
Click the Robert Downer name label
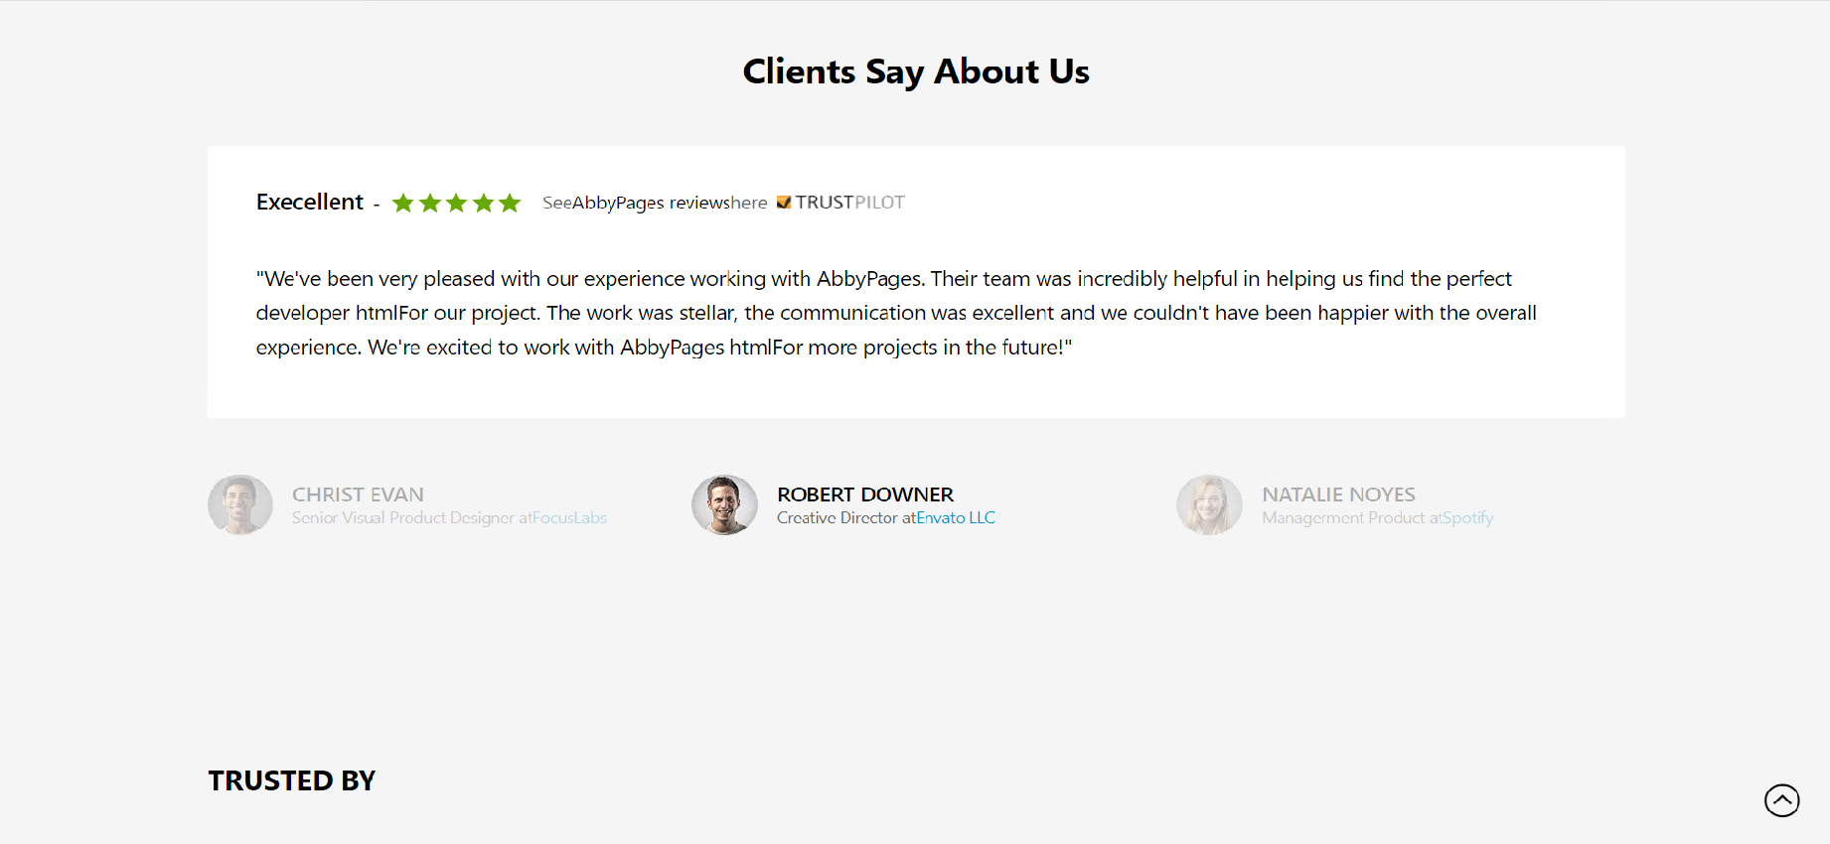point(864,494)
